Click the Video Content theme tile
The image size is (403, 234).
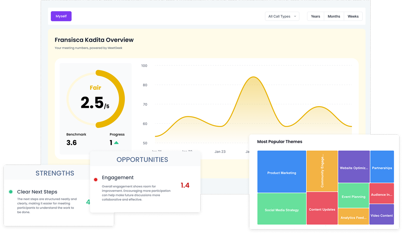tap(382, 214)
